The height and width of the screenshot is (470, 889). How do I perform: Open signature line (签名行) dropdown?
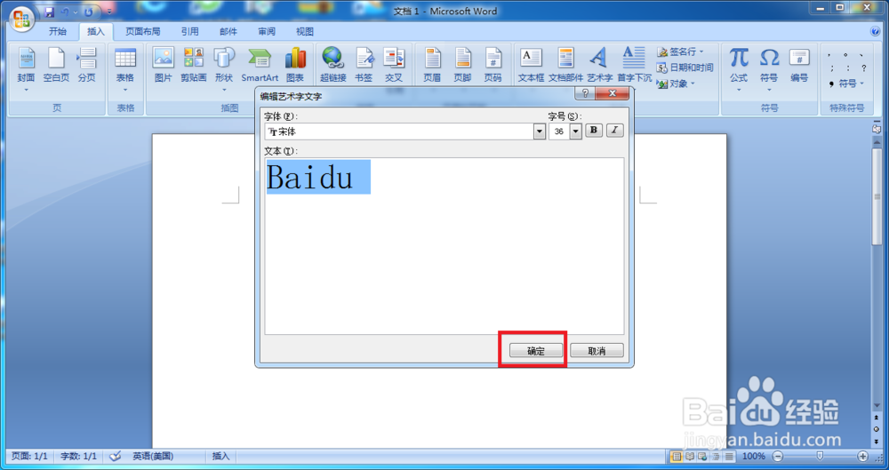click(x=680, y=52)
